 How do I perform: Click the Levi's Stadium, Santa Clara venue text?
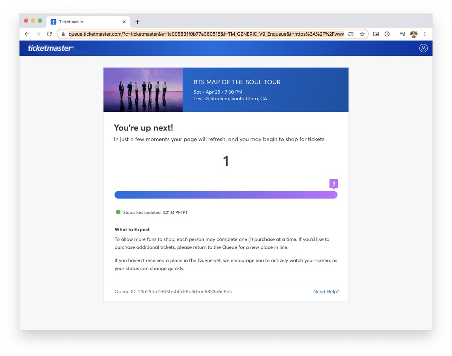pos(230,98)
